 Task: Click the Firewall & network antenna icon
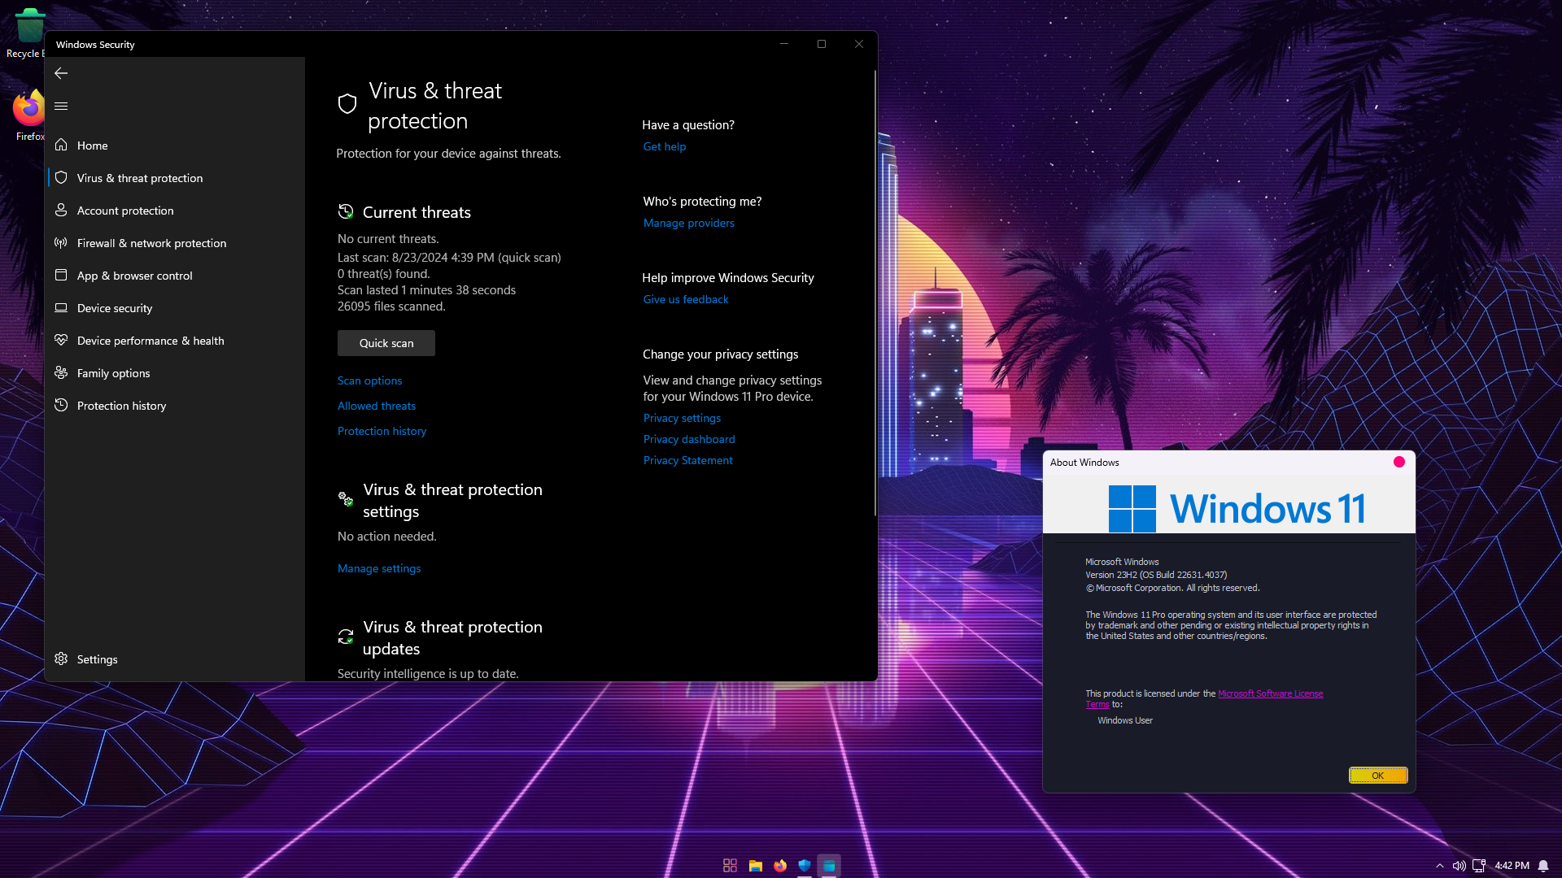(x=61, y=242)
